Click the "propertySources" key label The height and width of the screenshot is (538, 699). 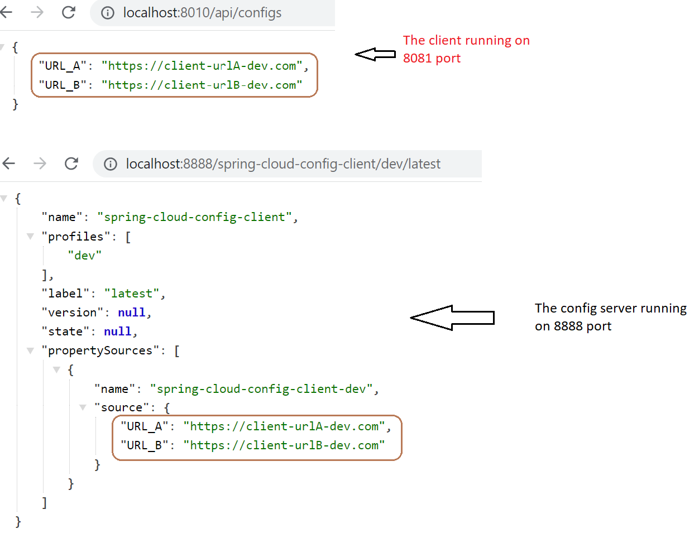point(100,350)
